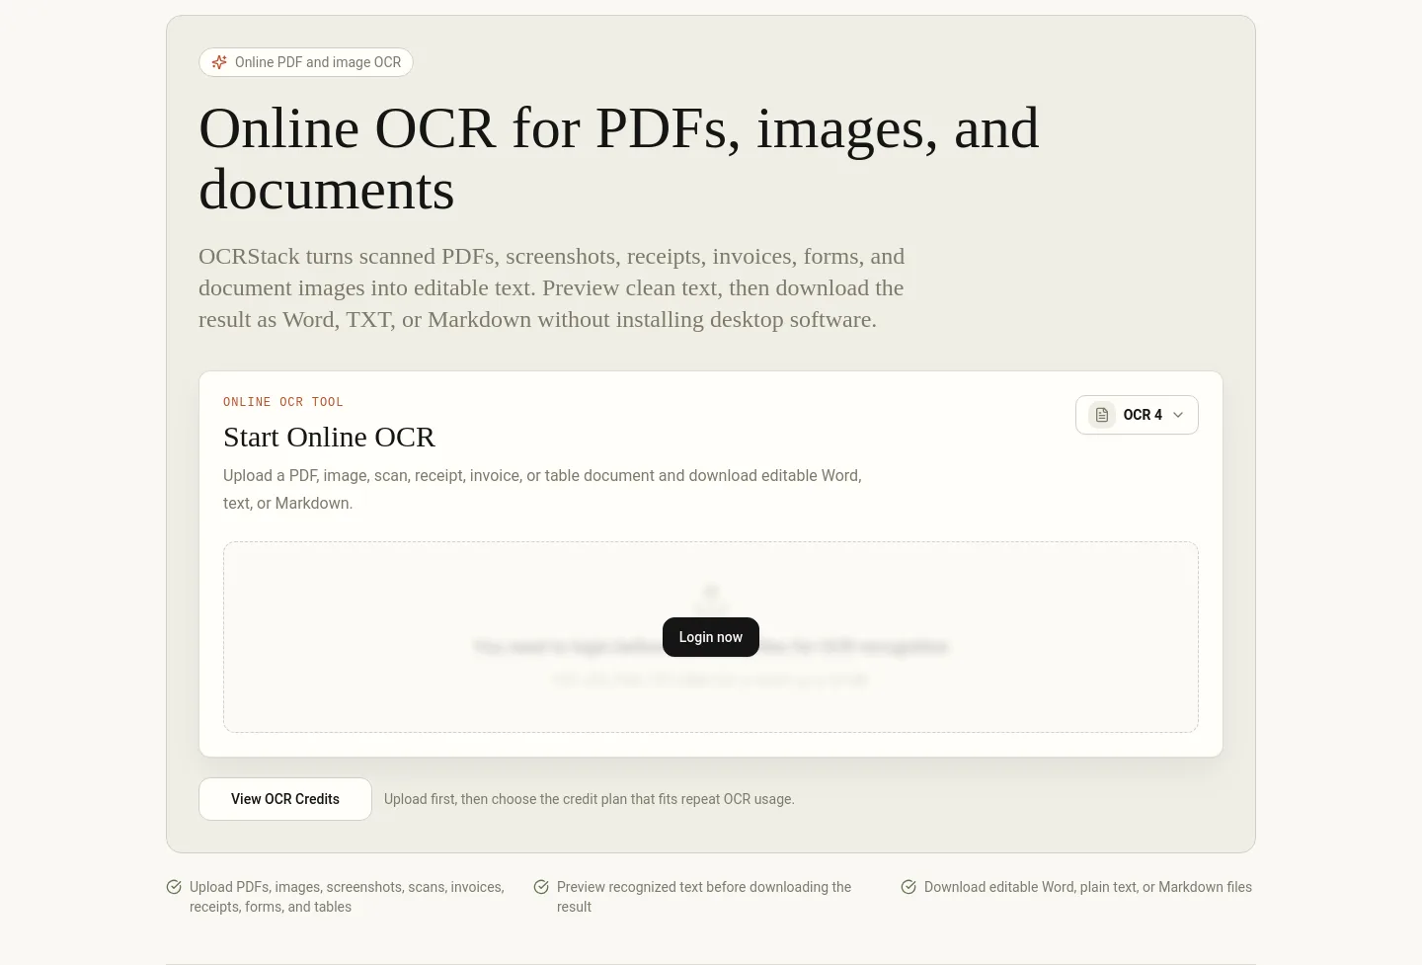This screenshot has height=965, width=1422.
Task: Click the "Start Online OCR" heading
Action: [329, 437]
